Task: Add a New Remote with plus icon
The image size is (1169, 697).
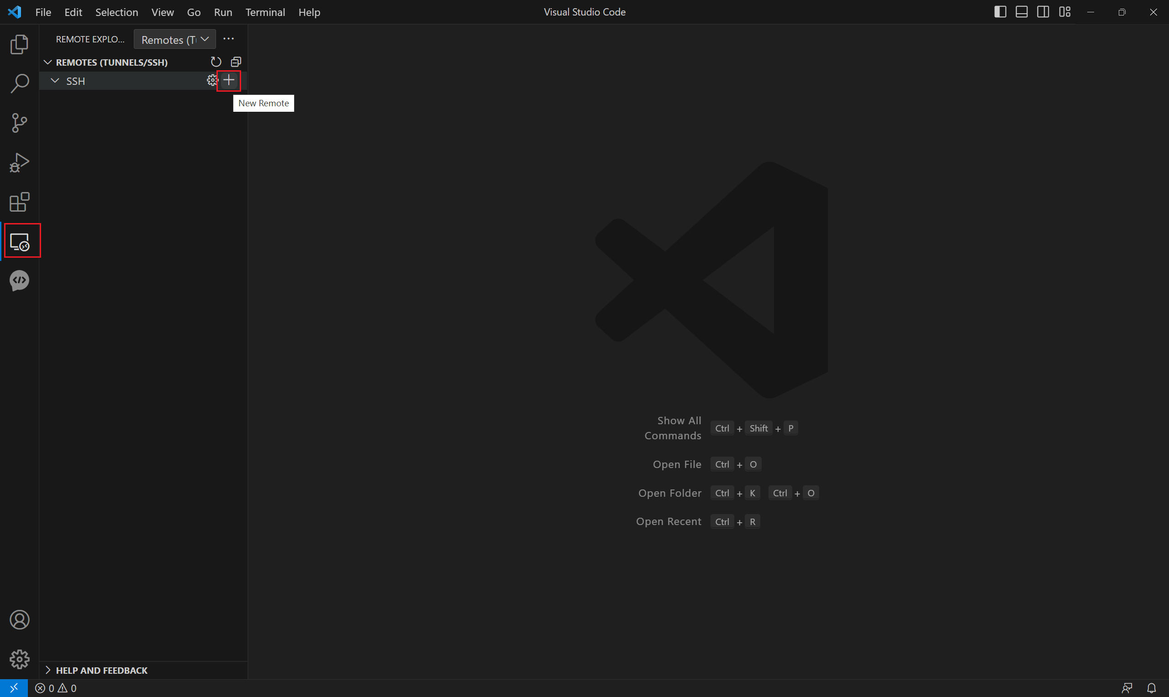Action: pyautogui.click(x=229, y=80)
